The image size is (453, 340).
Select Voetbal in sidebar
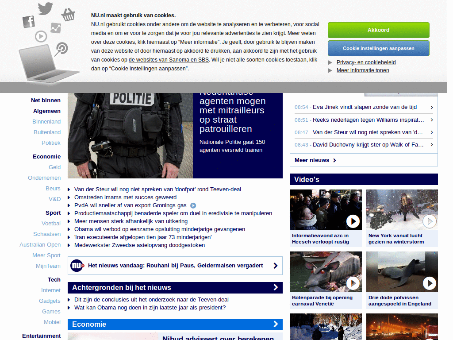[x=51, y=224]
